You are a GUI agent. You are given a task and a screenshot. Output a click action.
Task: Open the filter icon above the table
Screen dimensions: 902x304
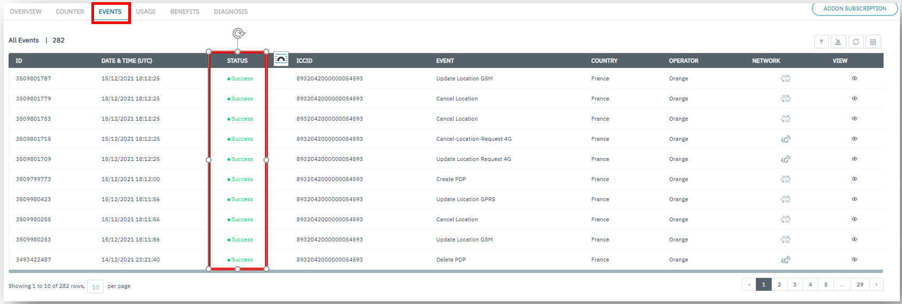821,42
